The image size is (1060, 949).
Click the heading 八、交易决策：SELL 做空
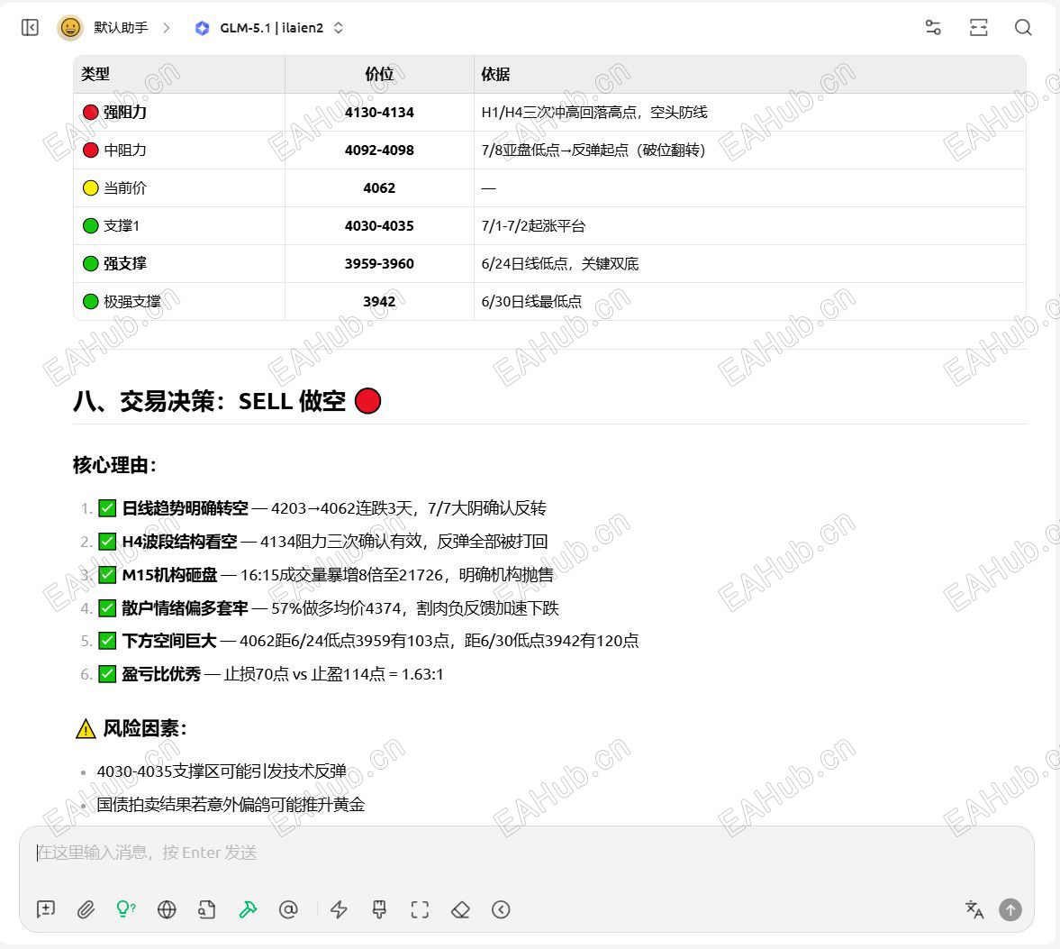(x=227, y=401)
